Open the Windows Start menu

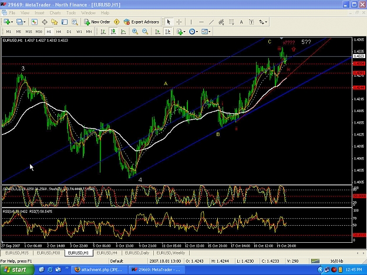[16, 270]
